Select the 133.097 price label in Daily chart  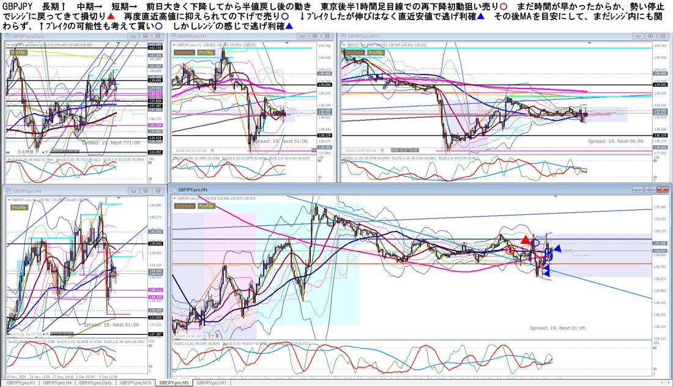(x=155, y=153)
